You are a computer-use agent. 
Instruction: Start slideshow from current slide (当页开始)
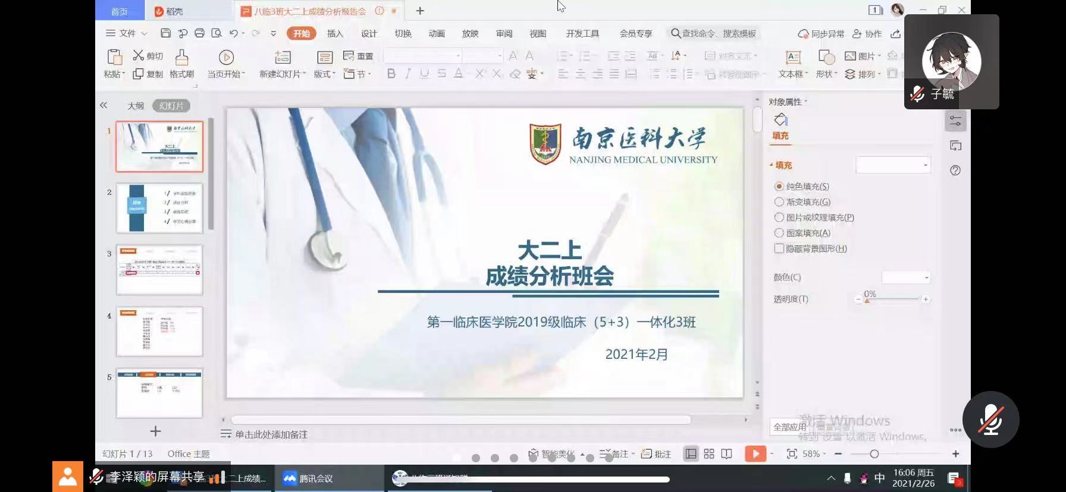click(226, 58)
